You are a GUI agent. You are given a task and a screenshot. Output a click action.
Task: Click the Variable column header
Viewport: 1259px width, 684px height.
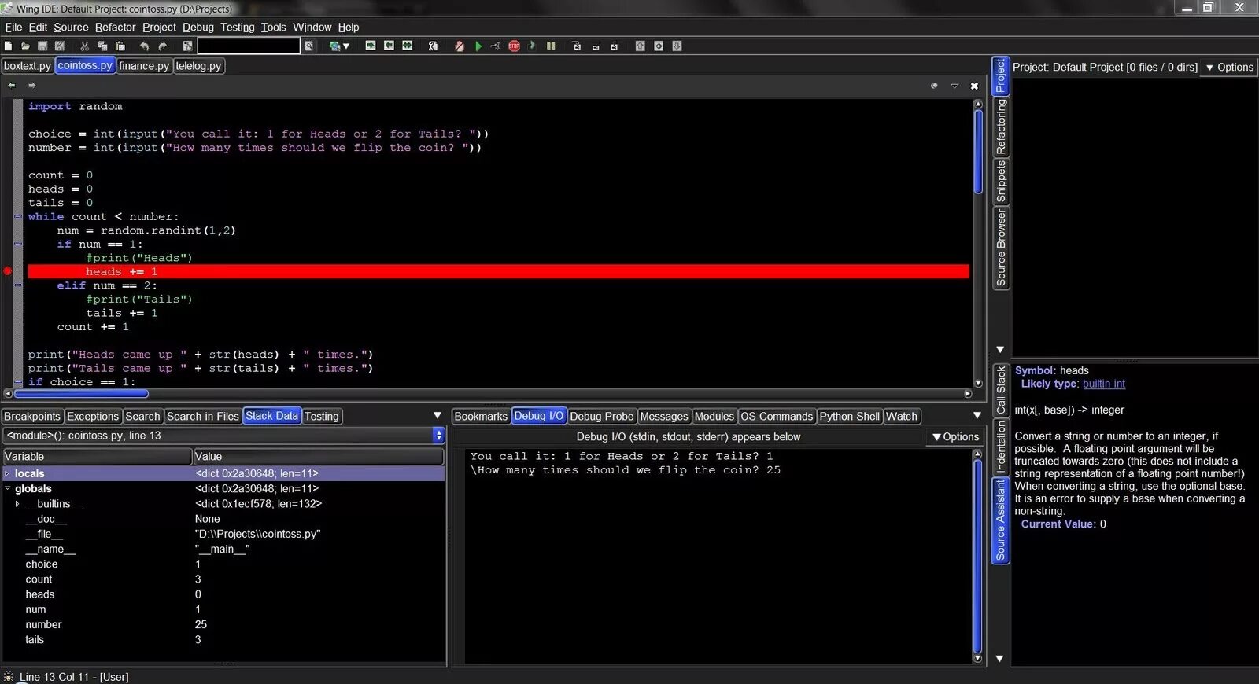click(97, 456)
